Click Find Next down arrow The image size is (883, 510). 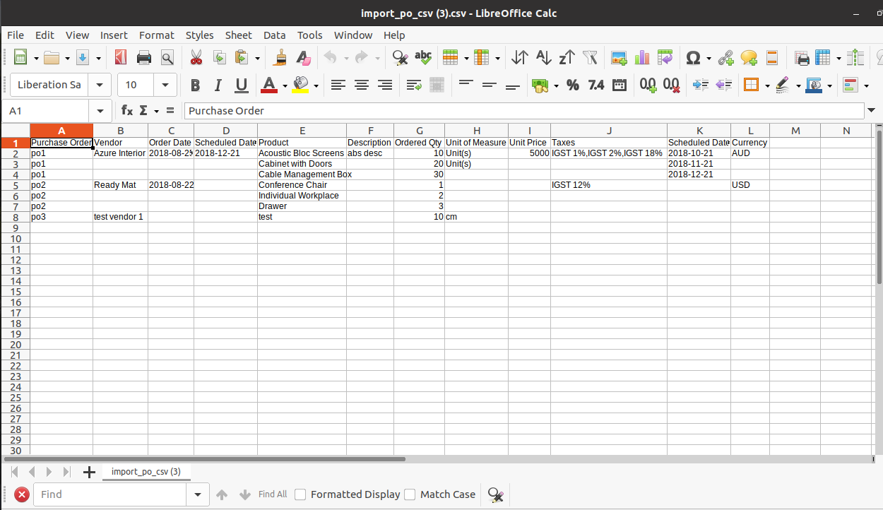(245, 494)
